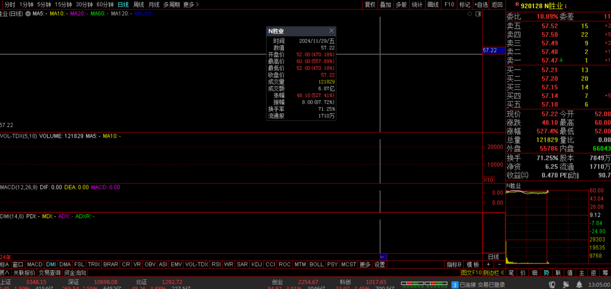The image size is (611, 289).
Task: Click the notification bell icon
Action: coord(580,284)
